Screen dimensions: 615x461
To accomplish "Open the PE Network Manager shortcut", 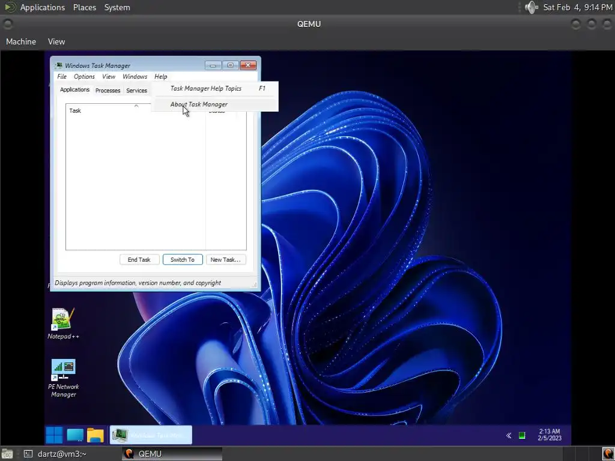I will pos(63,379).
